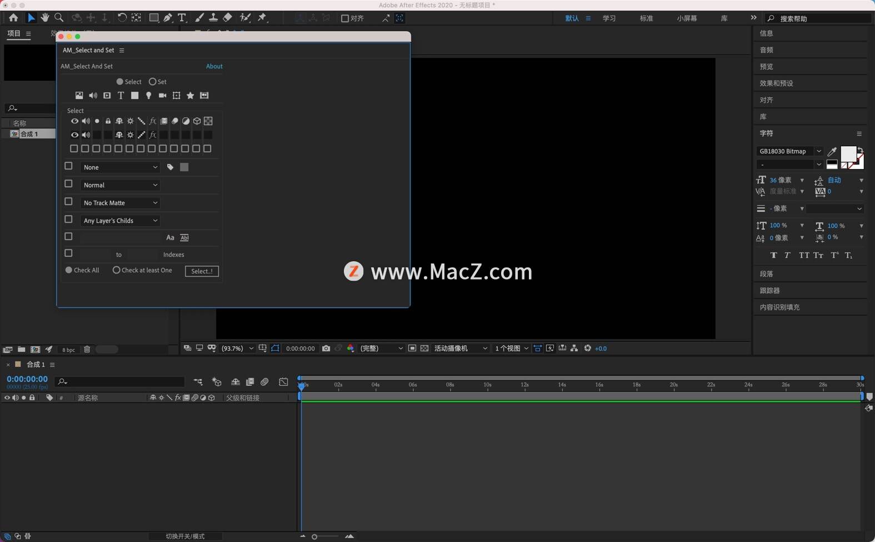
Task: Select the Brush tool
Action: point(199,18)
